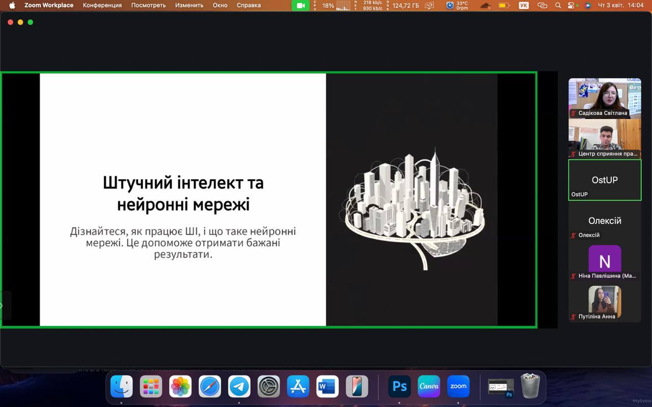This screenshot has width=652, height=407.
Task: Expand the Справка menu
Action: pos(249,6)
